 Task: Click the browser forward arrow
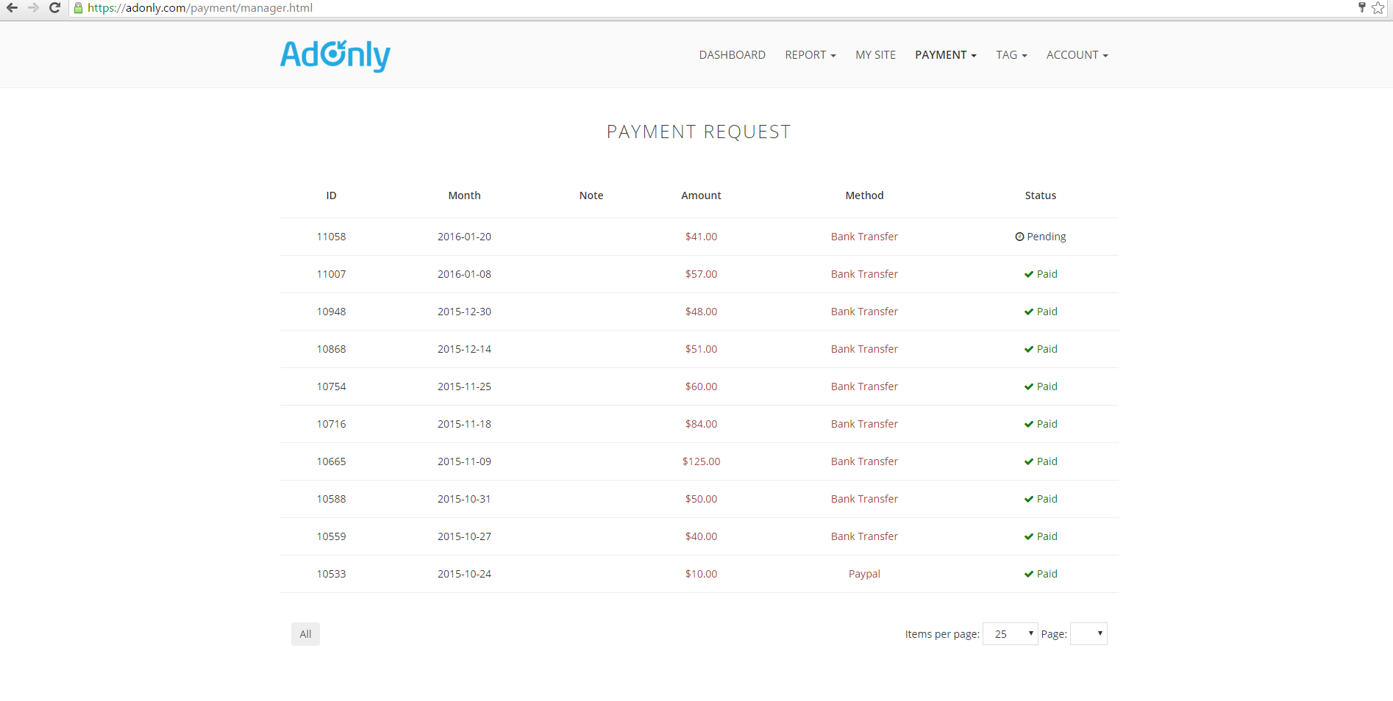33,8
